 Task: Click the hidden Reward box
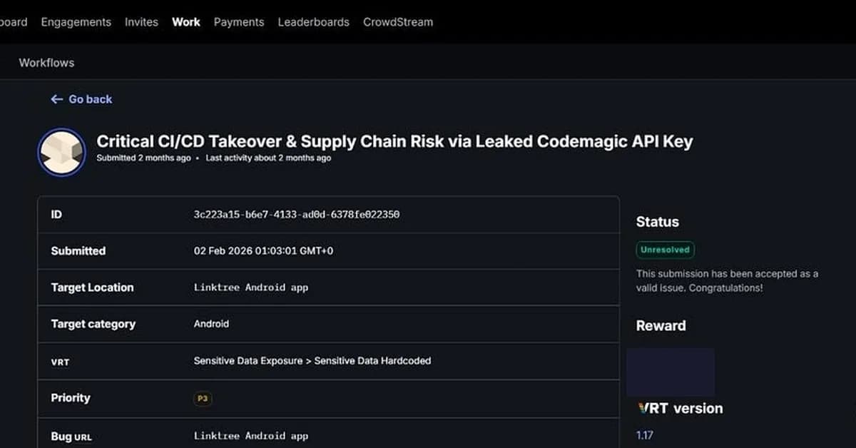[671, 372]
